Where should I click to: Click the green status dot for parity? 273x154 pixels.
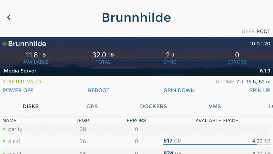pos(4,129)
